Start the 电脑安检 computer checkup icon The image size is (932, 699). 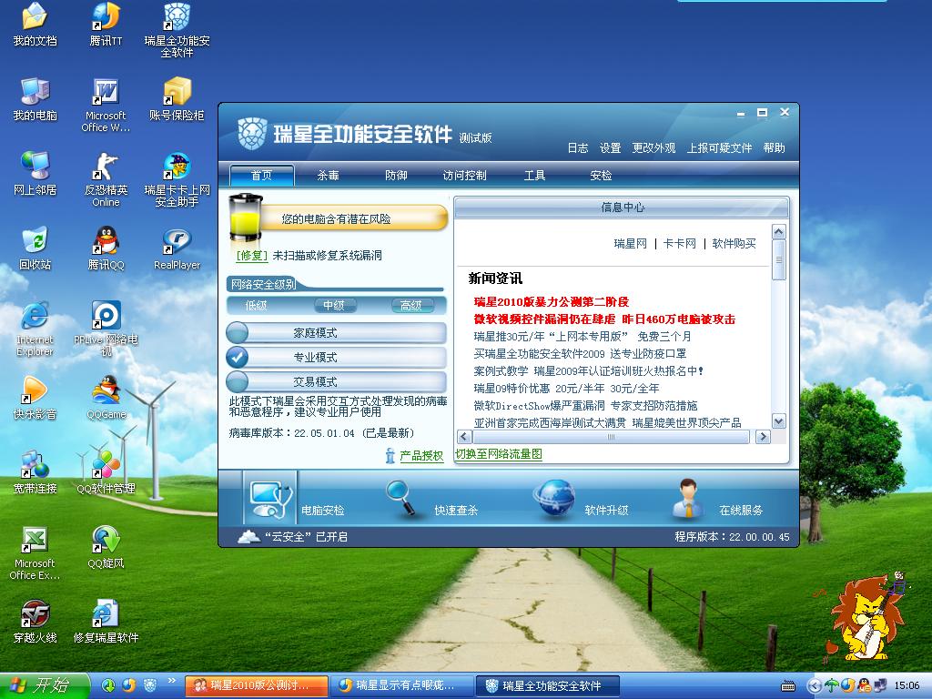click(269, 498)
